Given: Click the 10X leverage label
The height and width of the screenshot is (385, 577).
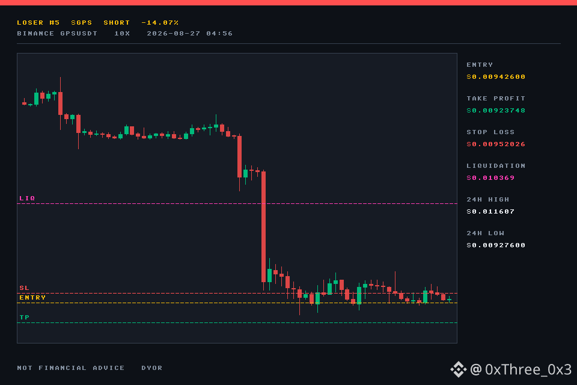Looking at the screenshot, I should click(x=122, y=34).
